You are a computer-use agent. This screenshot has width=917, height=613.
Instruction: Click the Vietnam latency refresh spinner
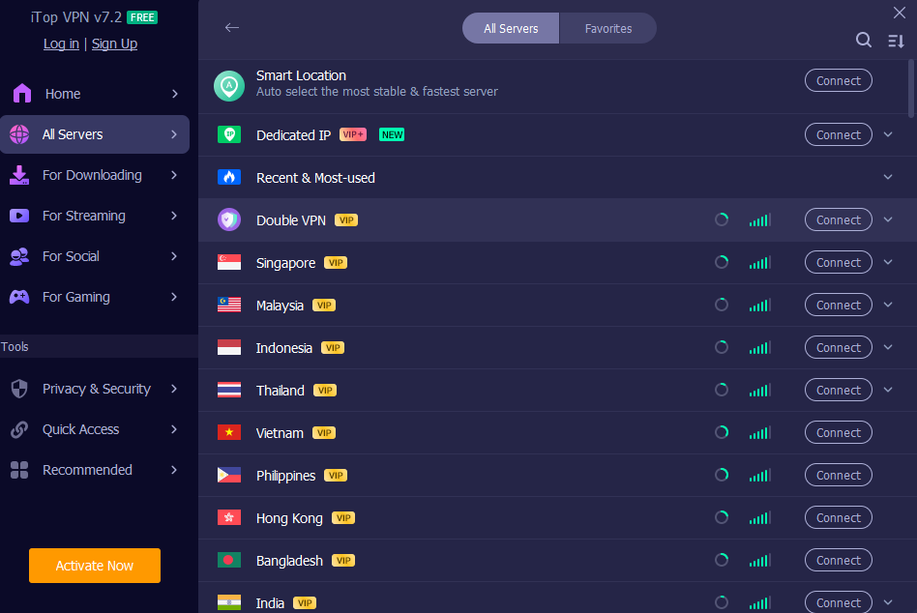pos(722,432)
